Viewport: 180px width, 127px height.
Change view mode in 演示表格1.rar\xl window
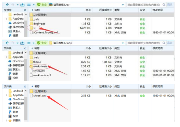point(29,43)
